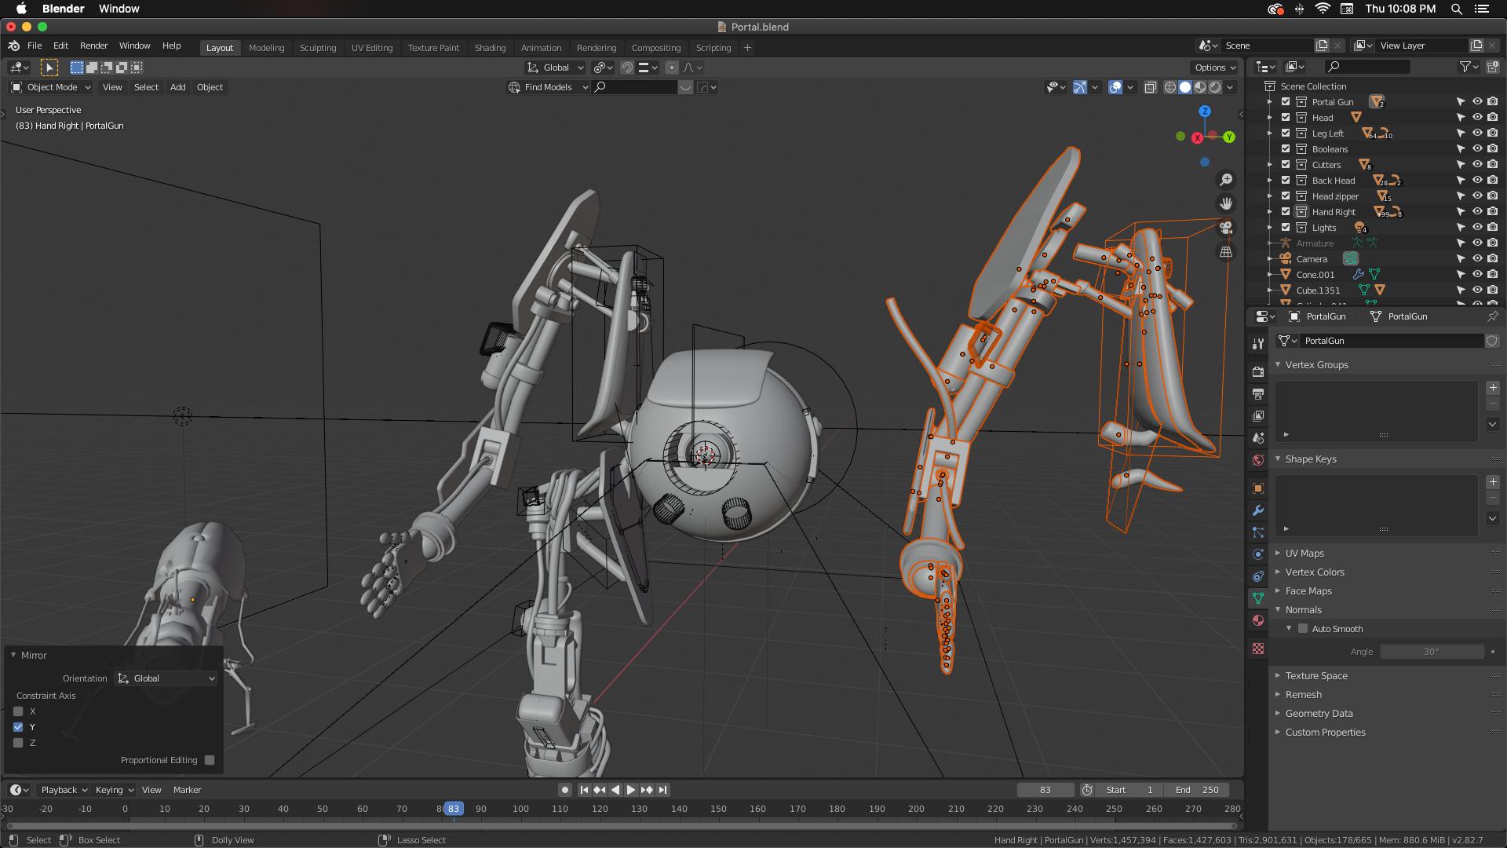The image size is (1507, 848).
Task: Open the View Layer properties tab
Action: pos(1258,416)
